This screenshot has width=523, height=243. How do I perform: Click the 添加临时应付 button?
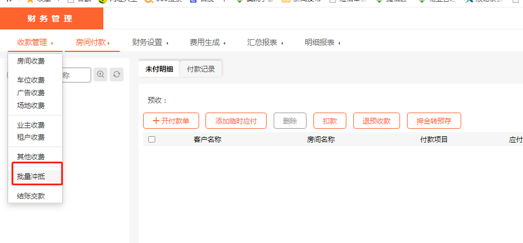[236, 121]
